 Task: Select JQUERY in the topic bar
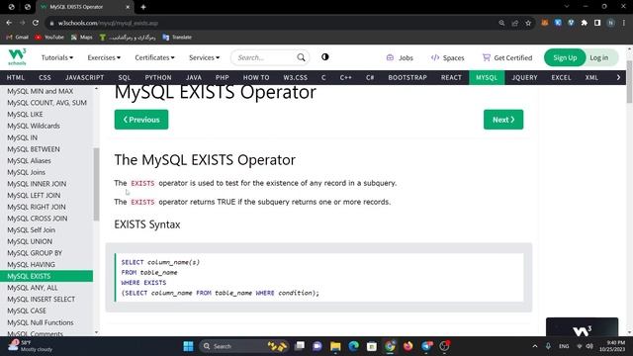[x=524, y=77]
